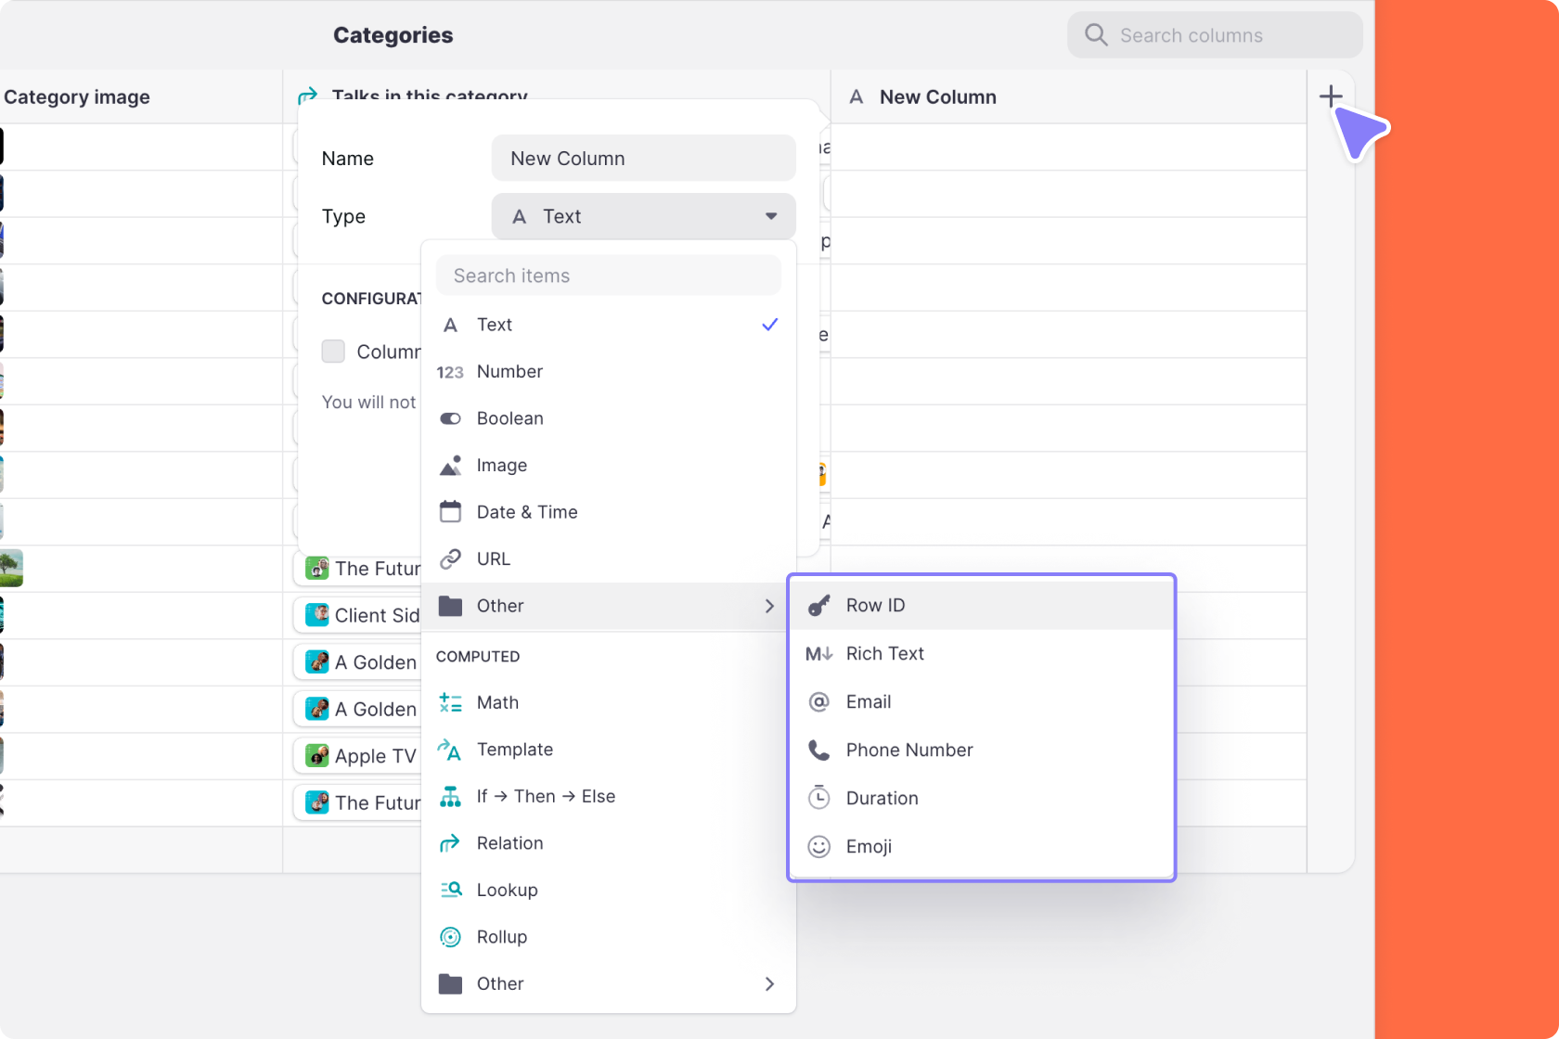Viewport: 1559px width, 1039px height.
Task: Choose Phone Number from the submenu
Action: (908, 750)
